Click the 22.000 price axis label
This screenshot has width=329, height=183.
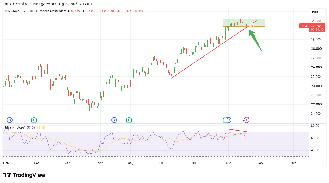[316, 104]
